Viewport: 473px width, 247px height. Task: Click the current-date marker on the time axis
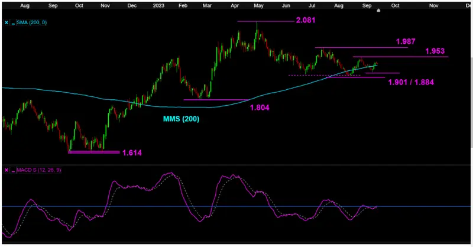tap(378, 11)
